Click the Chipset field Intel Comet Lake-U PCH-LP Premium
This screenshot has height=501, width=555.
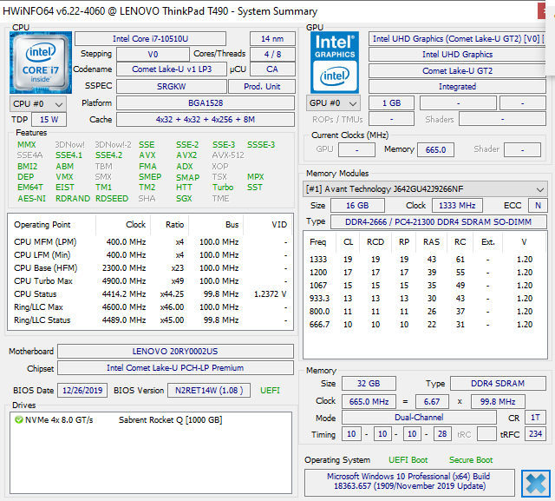[x=175, y=368]
